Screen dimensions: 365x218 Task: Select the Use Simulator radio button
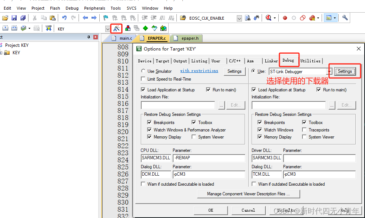(x=143, y=71)
